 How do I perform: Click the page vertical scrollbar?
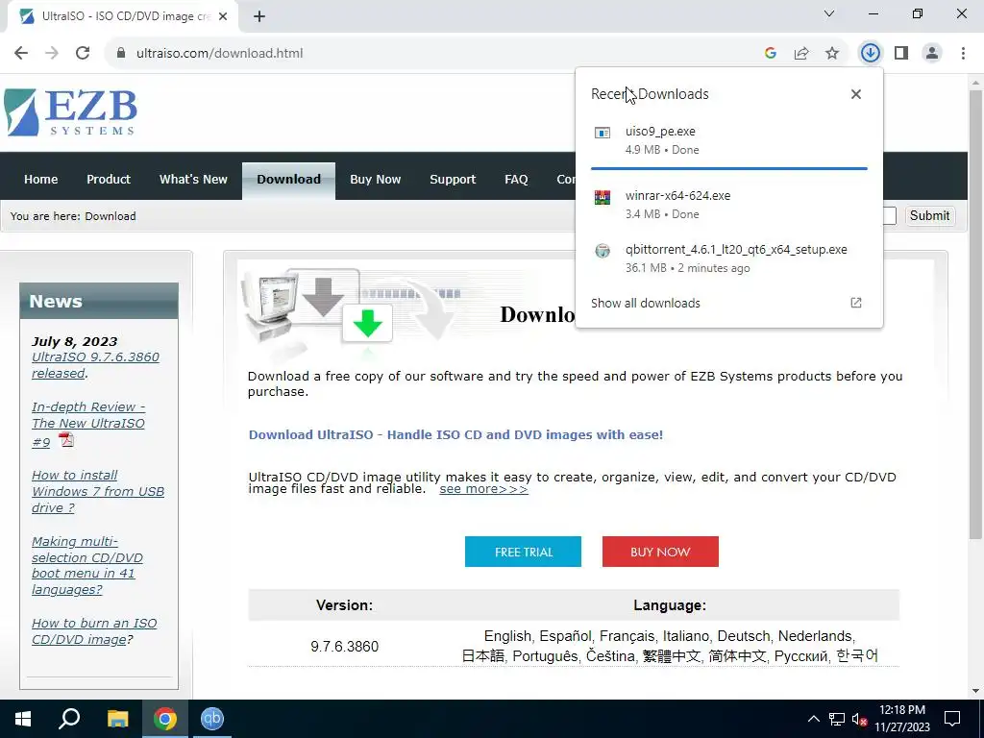pos(975,314)
